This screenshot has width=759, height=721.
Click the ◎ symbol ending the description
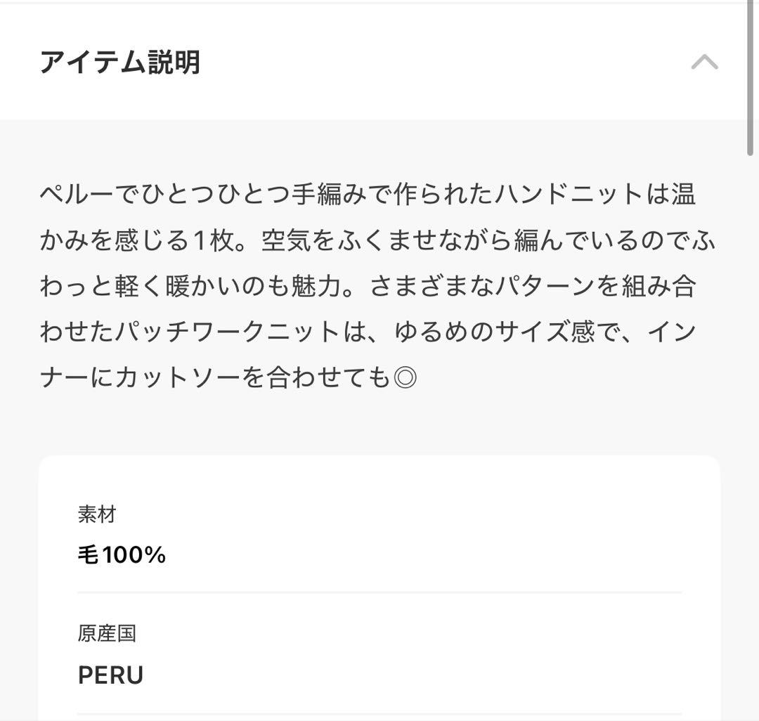coord(405,379)
